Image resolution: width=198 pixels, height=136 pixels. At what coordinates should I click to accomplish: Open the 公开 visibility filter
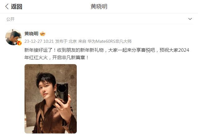click(x=11, y=19)
